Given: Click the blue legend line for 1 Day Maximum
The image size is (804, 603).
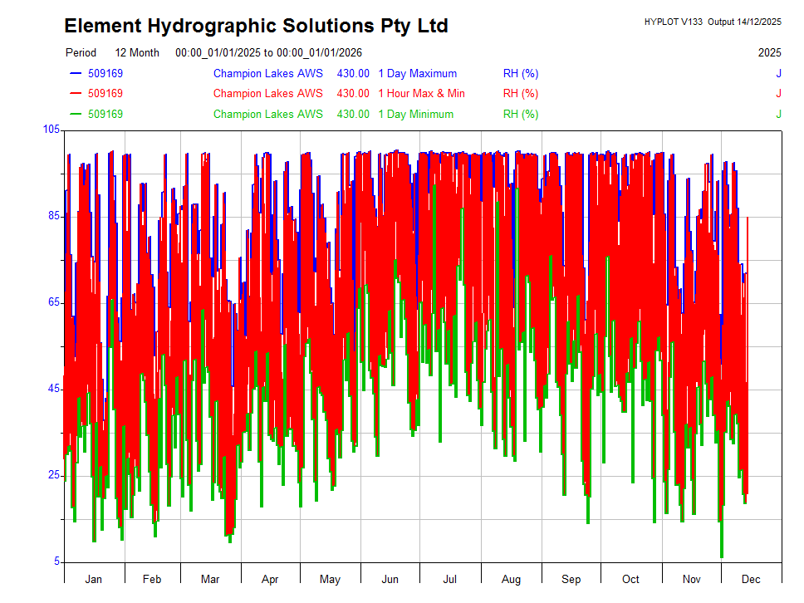Looking at the screenshot, I should coord(76,74).
